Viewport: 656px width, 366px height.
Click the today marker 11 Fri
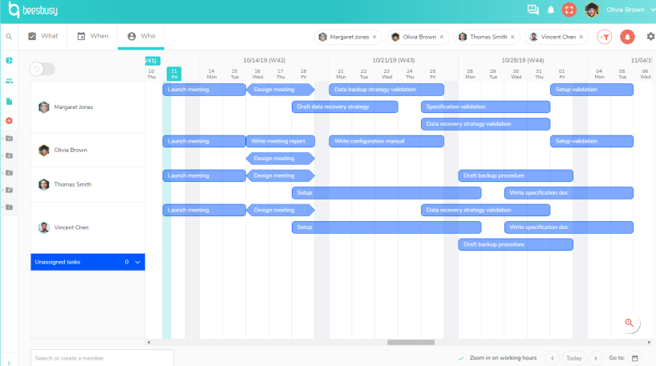174,74
